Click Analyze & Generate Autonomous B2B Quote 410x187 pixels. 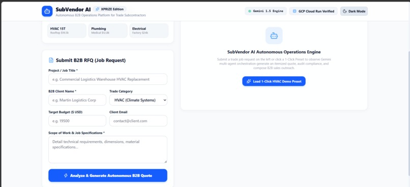pos(108,175)
